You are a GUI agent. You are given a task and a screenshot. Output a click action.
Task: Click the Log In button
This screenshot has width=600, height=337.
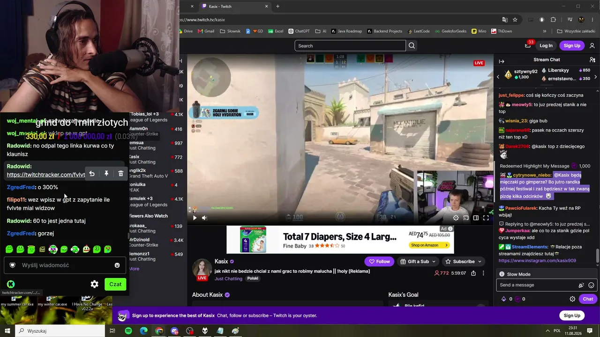pyautogui.click(x=546, y=45)
